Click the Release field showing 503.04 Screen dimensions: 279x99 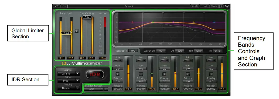pyautogui.click(x=141, y=89)
